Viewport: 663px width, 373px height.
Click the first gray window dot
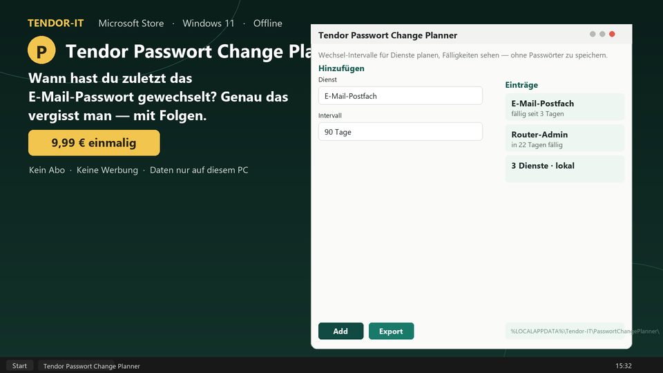(593, 35)
